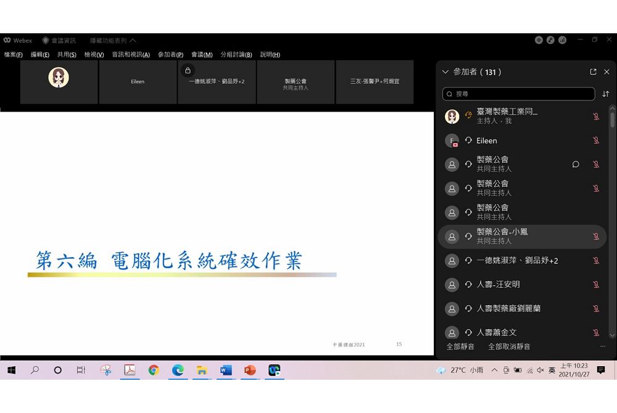Open the 編輯(E) menu
The height and width of the screenshot is (413, 617).
click(40, 55)
